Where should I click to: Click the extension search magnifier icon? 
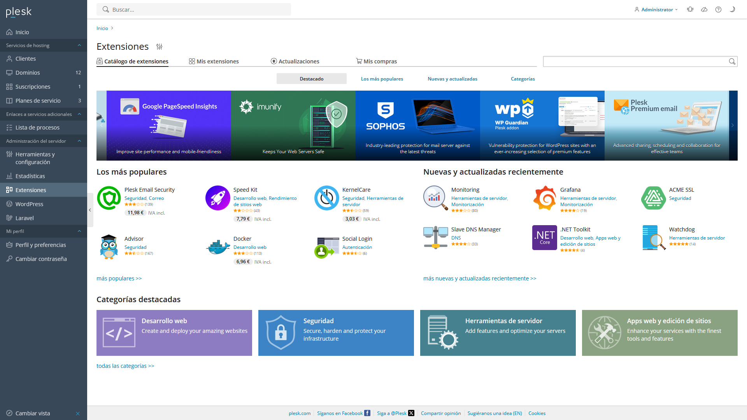pos(732,61)
